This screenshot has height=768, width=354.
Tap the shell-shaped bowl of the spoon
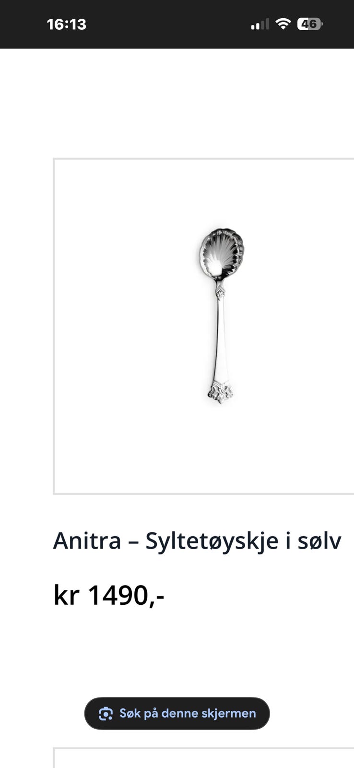click(x=221, y=253)
